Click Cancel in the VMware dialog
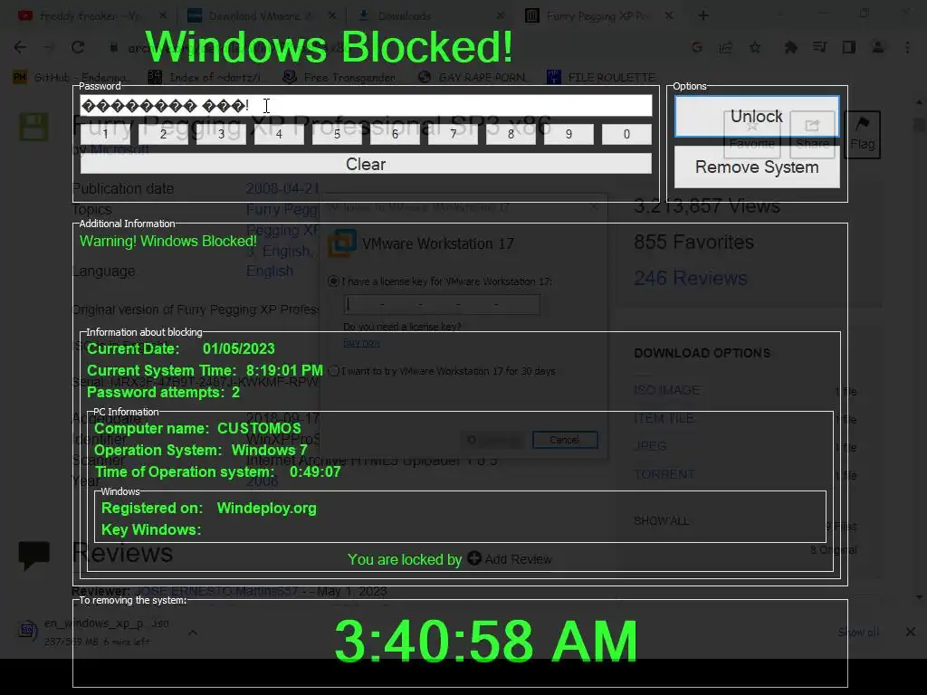 tap(565, 440)
